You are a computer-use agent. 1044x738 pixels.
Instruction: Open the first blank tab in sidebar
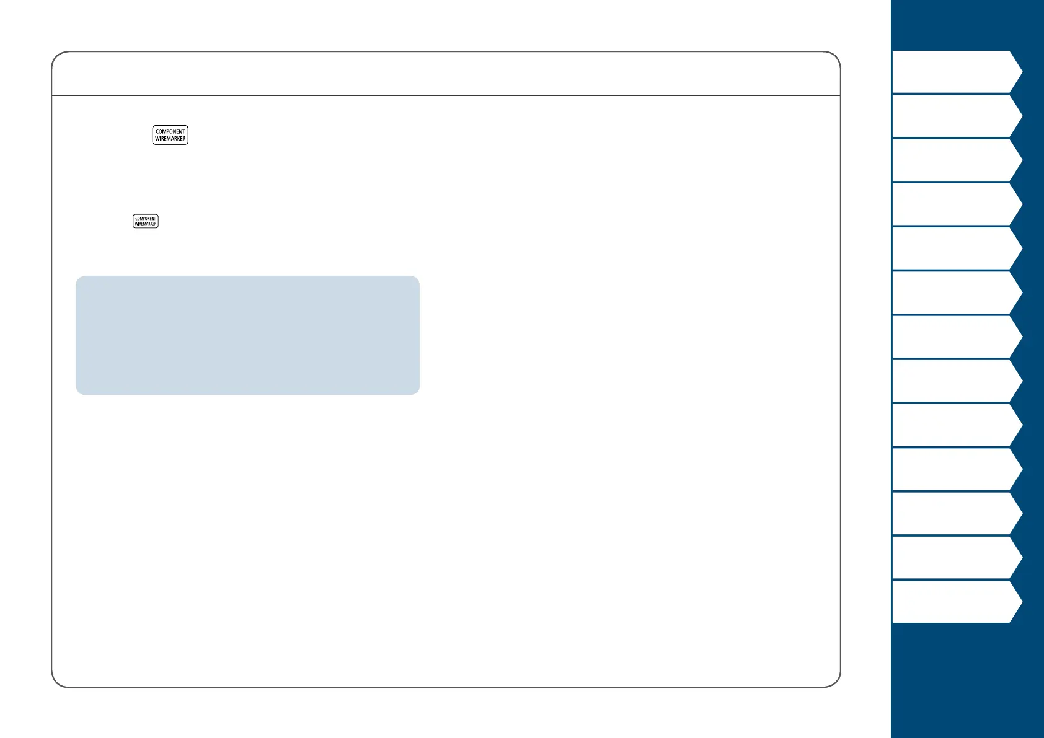[957, 72]
